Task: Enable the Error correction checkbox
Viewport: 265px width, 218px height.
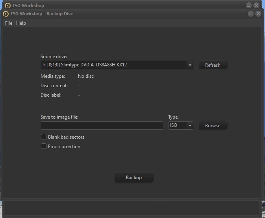Action: [44, 146]
